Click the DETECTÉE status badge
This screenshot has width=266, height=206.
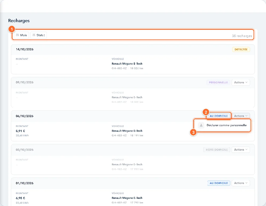pyautogui.click(x=241, y=50)
